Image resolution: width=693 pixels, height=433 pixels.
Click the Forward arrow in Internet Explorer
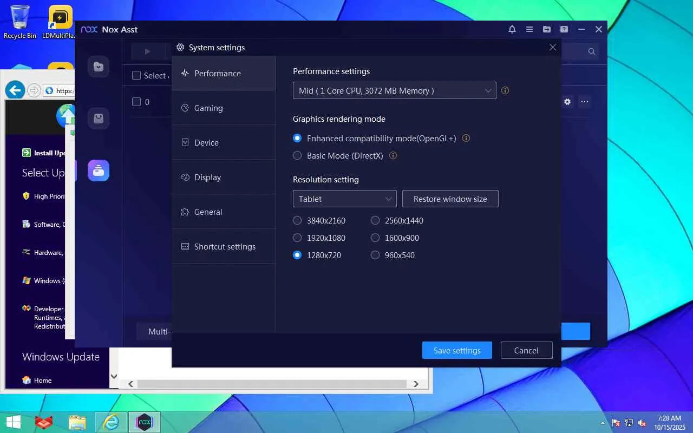pos(34,90)
